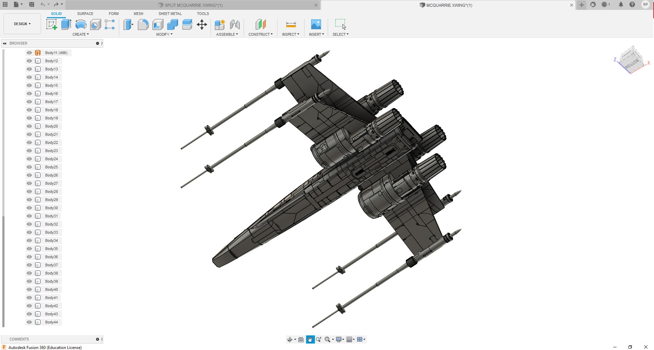Select the Shell tool
This screenshot has width=654, height=350.
[158, 24]
